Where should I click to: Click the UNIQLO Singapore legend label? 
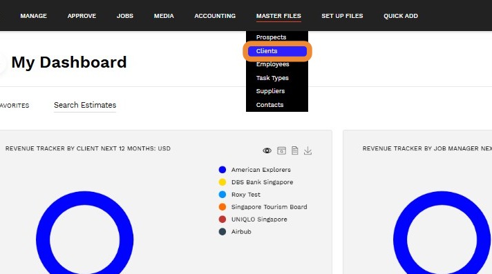tap(259, 219)
